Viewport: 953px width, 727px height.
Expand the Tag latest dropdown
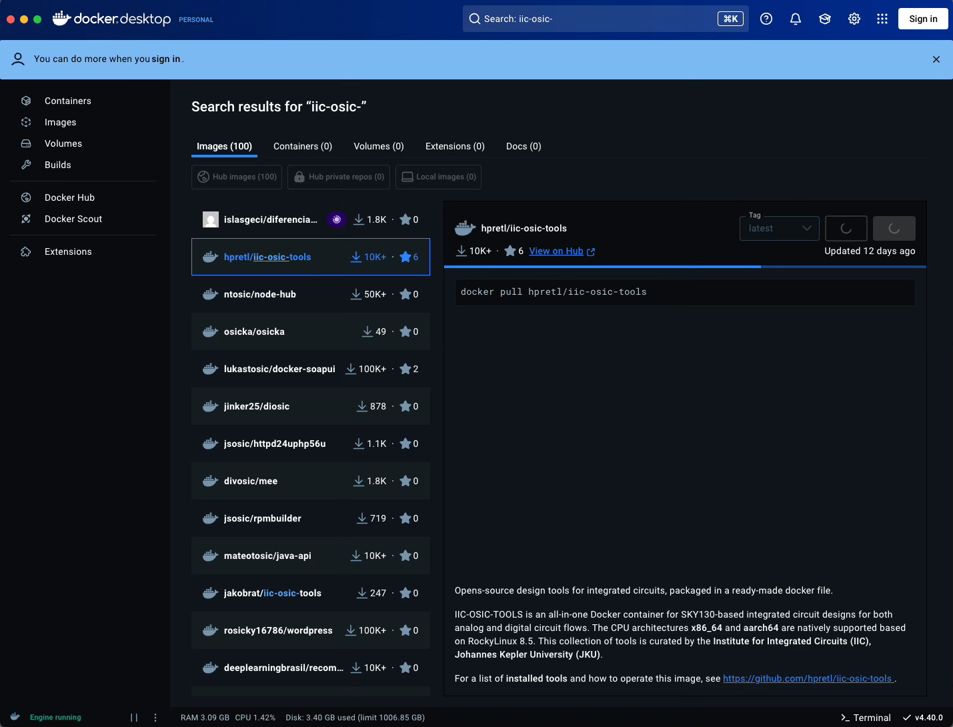780,228
